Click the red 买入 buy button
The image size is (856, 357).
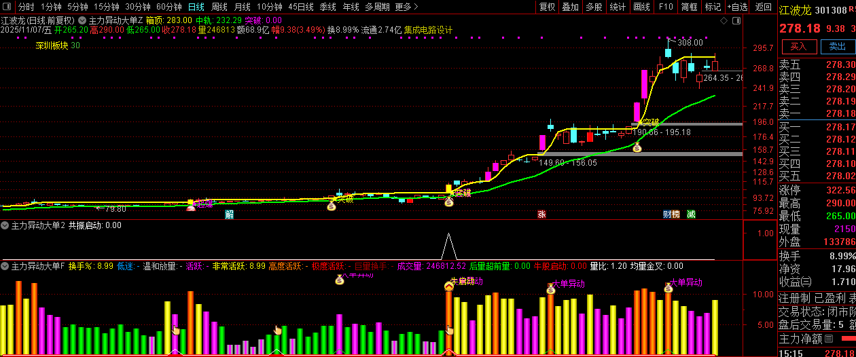point(799,47)
